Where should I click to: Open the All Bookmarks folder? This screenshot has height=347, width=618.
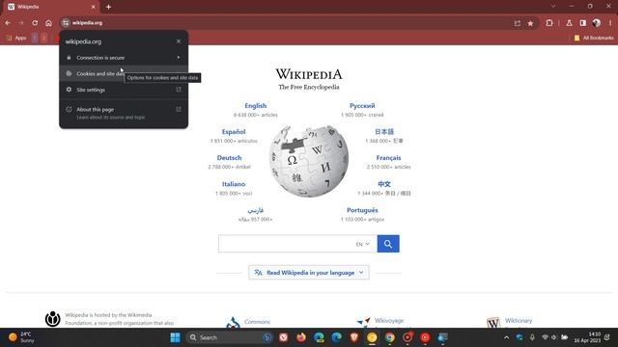[x=594, y=38]
